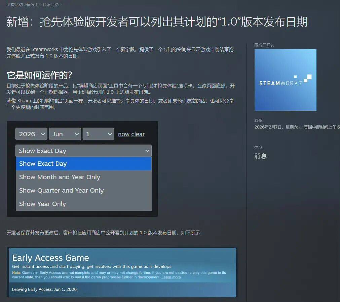Click the "now" link
Viewport: 340px width, 302px height.
tap(124, 134)
